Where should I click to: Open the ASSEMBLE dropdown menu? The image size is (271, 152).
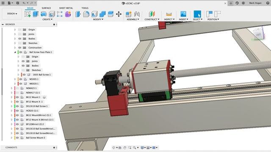tap(133, 19)
